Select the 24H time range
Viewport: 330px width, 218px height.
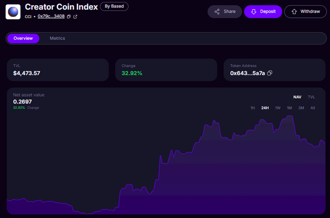[x=265, y=108]
